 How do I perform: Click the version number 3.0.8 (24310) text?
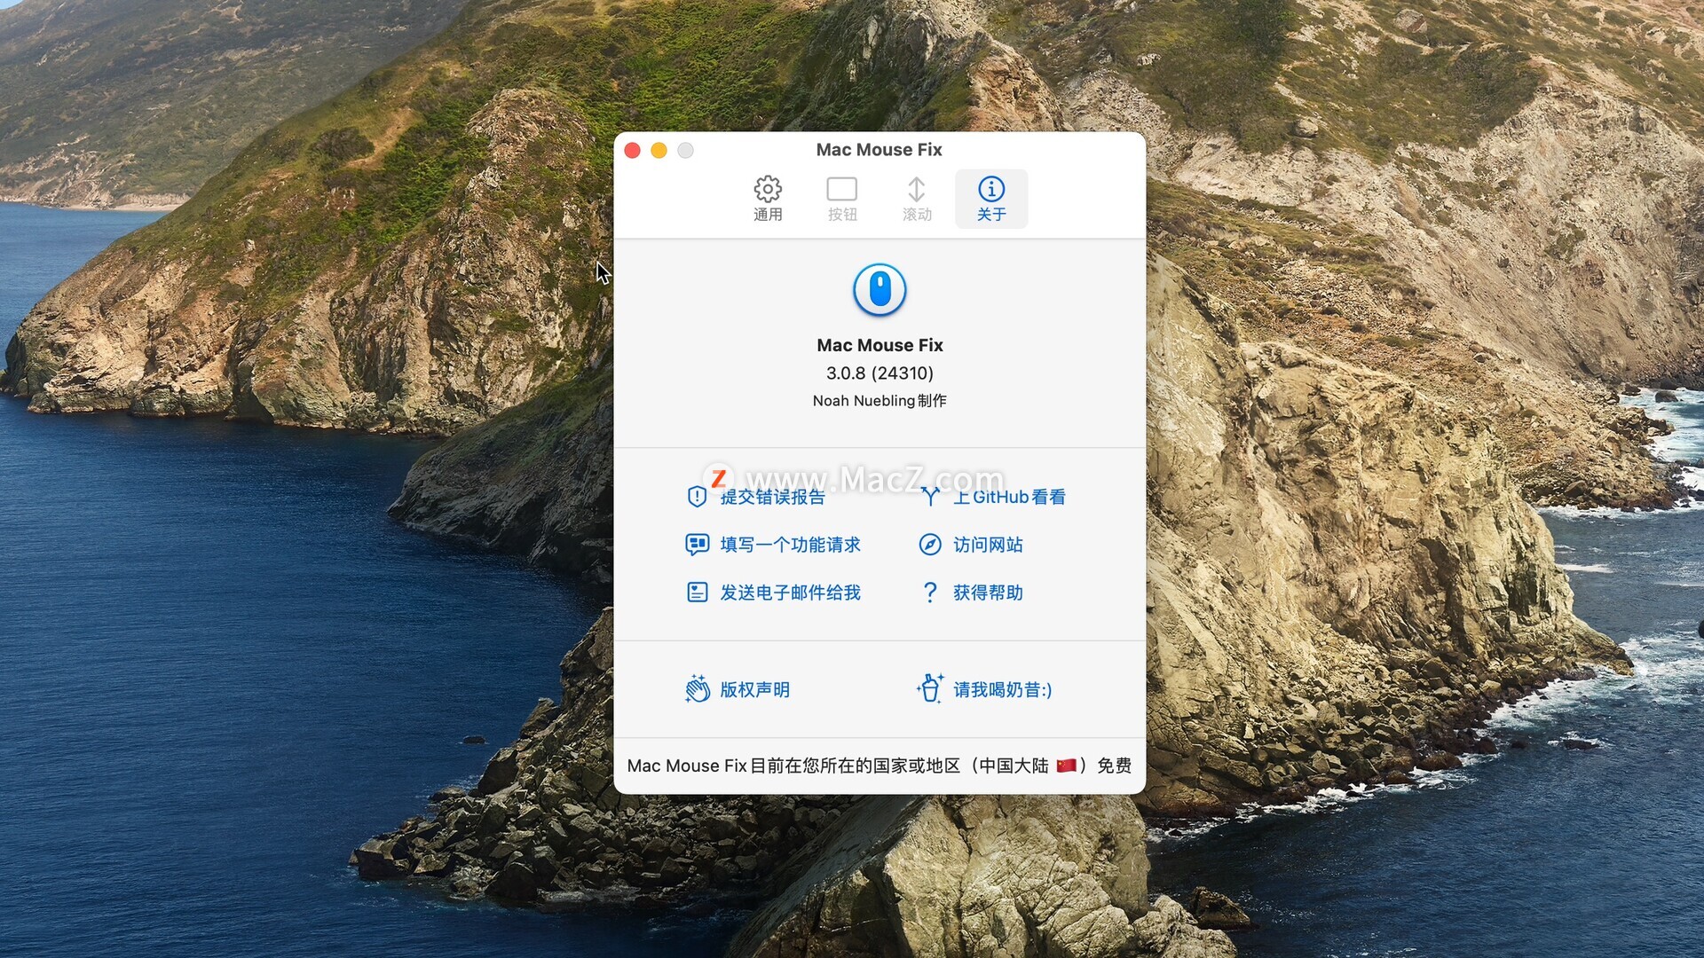pos(879,373)
